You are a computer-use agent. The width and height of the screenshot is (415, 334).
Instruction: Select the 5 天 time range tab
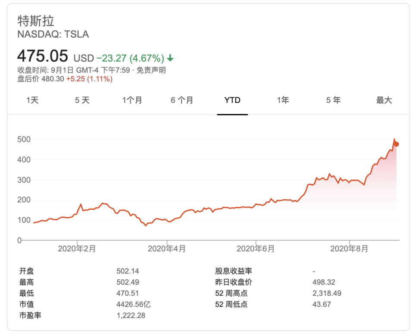pyautogui.click(x=82, y=100)
